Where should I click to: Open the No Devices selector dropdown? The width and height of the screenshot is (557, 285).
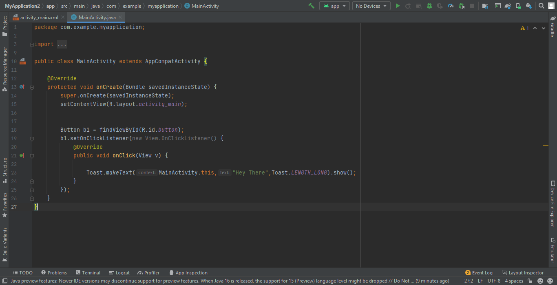click(371, 6)
